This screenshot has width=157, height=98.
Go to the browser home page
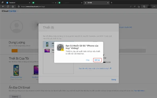pos(13,7)
